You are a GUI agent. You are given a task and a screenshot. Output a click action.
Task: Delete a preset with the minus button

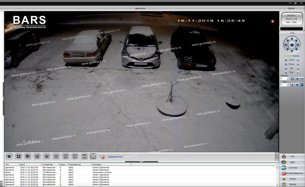(302, 79)
